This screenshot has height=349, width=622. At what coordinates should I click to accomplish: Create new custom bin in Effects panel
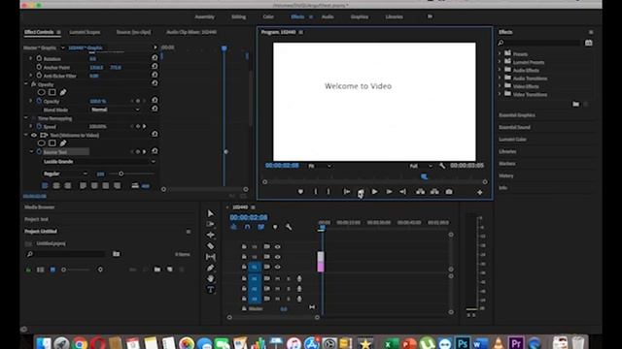point(575,104)
